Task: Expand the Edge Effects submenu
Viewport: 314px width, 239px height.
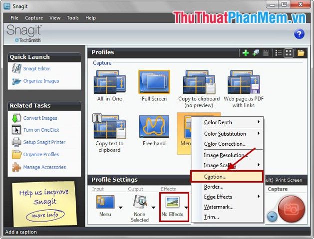Action: [x=227, y=197]
